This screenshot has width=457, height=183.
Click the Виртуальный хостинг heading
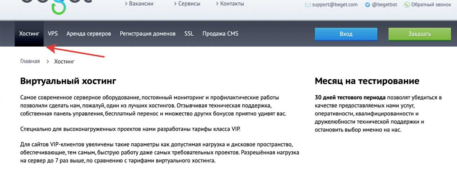[x=68, y=81]
